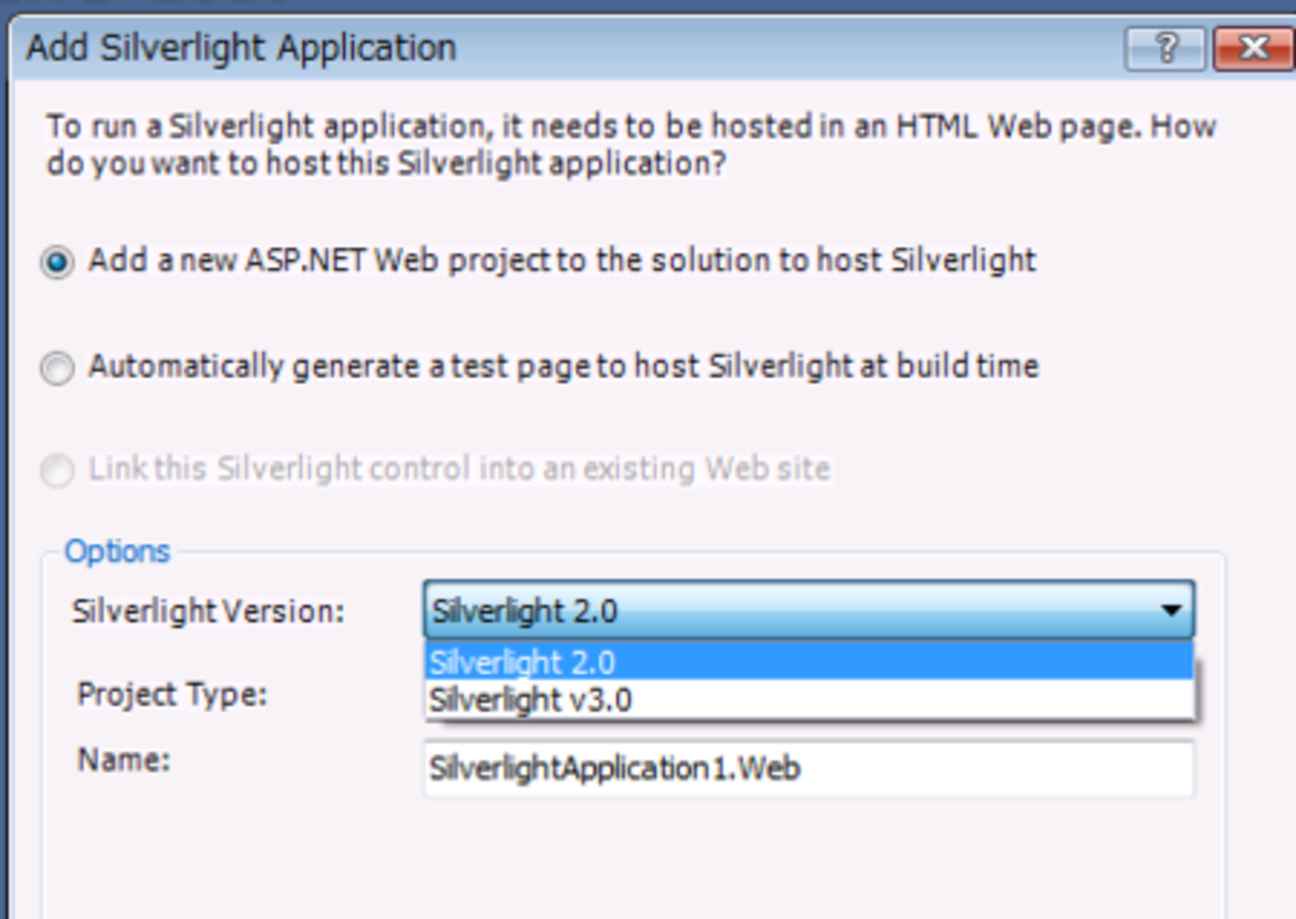
Task: Click the "To run a Silverlight application" description line
Action: [631, 128]
